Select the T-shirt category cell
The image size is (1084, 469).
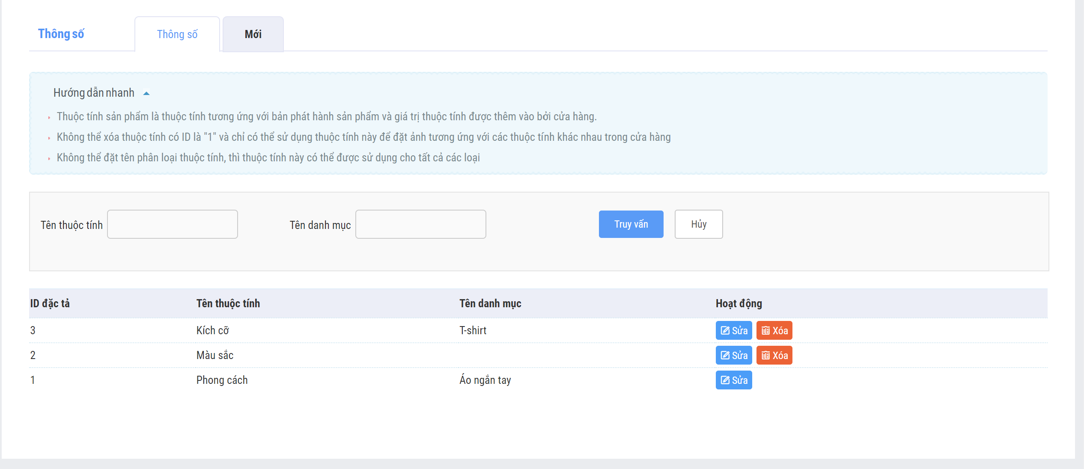[x=473, y=330]
